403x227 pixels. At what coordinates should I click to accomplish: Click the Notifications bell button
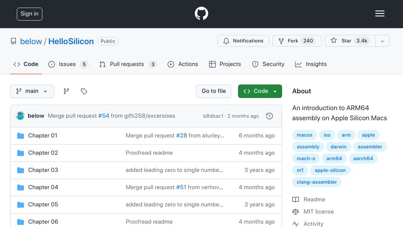point(243,41)
